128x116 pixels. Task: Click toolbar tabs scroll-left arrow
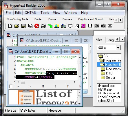click(116, 20)
